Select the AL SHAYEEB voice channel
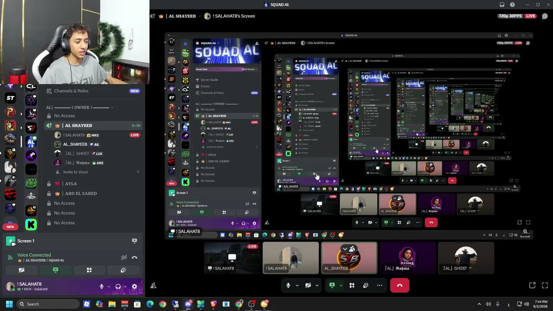553x311 pixels. pos(93,126)
